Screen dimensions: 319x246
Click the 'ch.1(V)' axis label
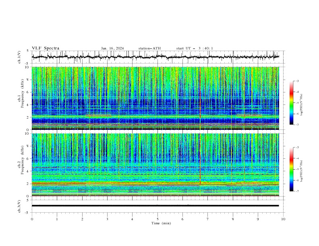point(19,57)
